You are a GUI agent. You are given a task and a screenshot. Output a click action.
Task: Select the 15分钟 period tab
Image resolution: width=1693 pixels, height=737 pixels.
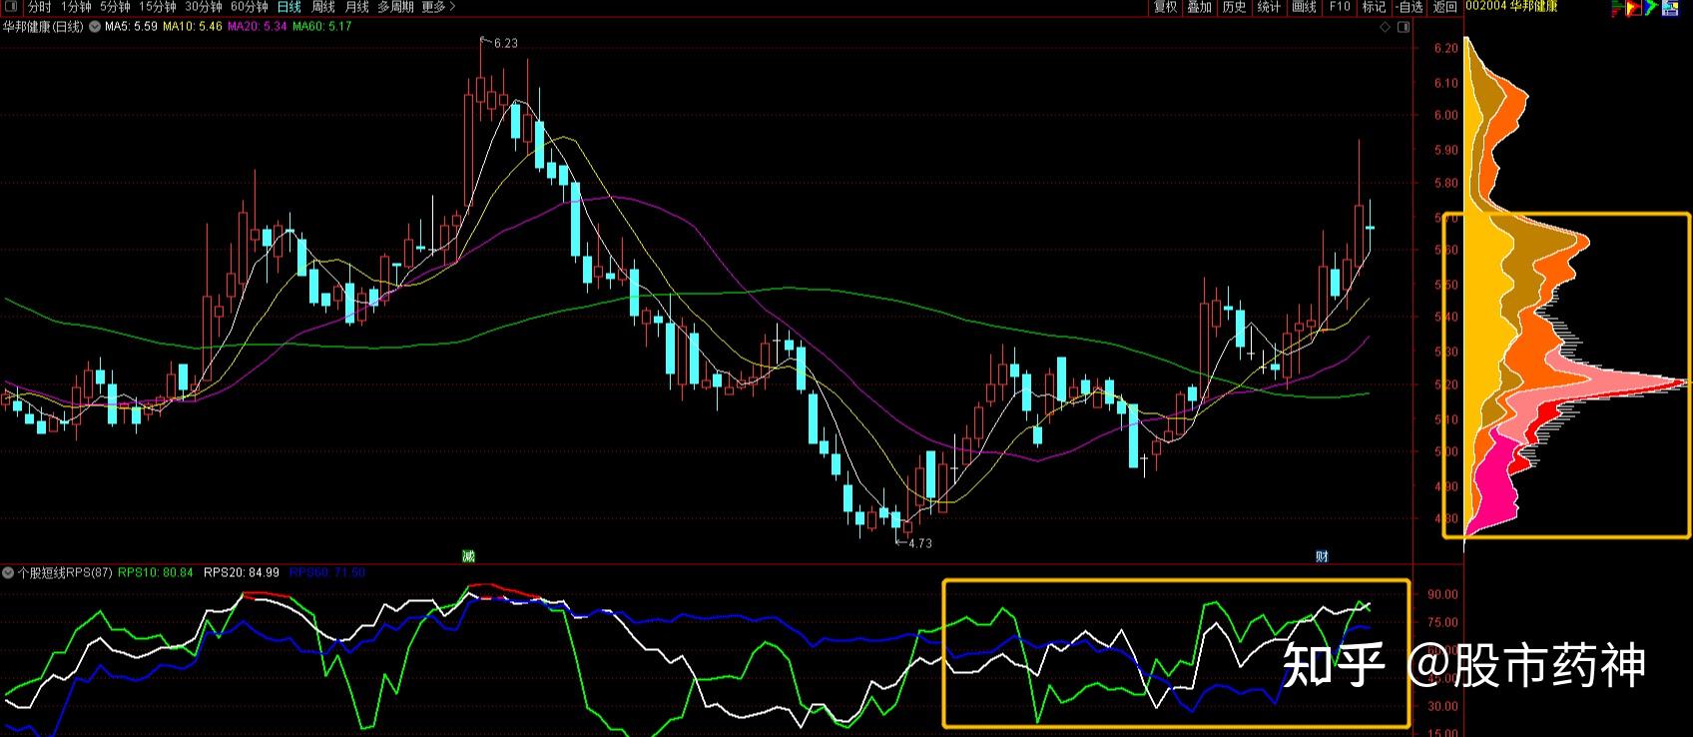(x=157, y=7)
